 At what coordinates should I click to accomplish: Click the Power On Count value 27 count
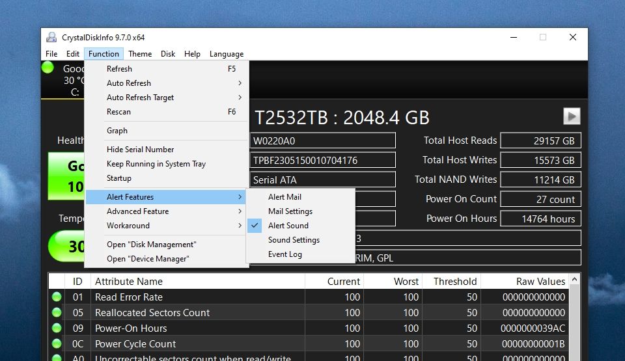[x=540, y=199]
